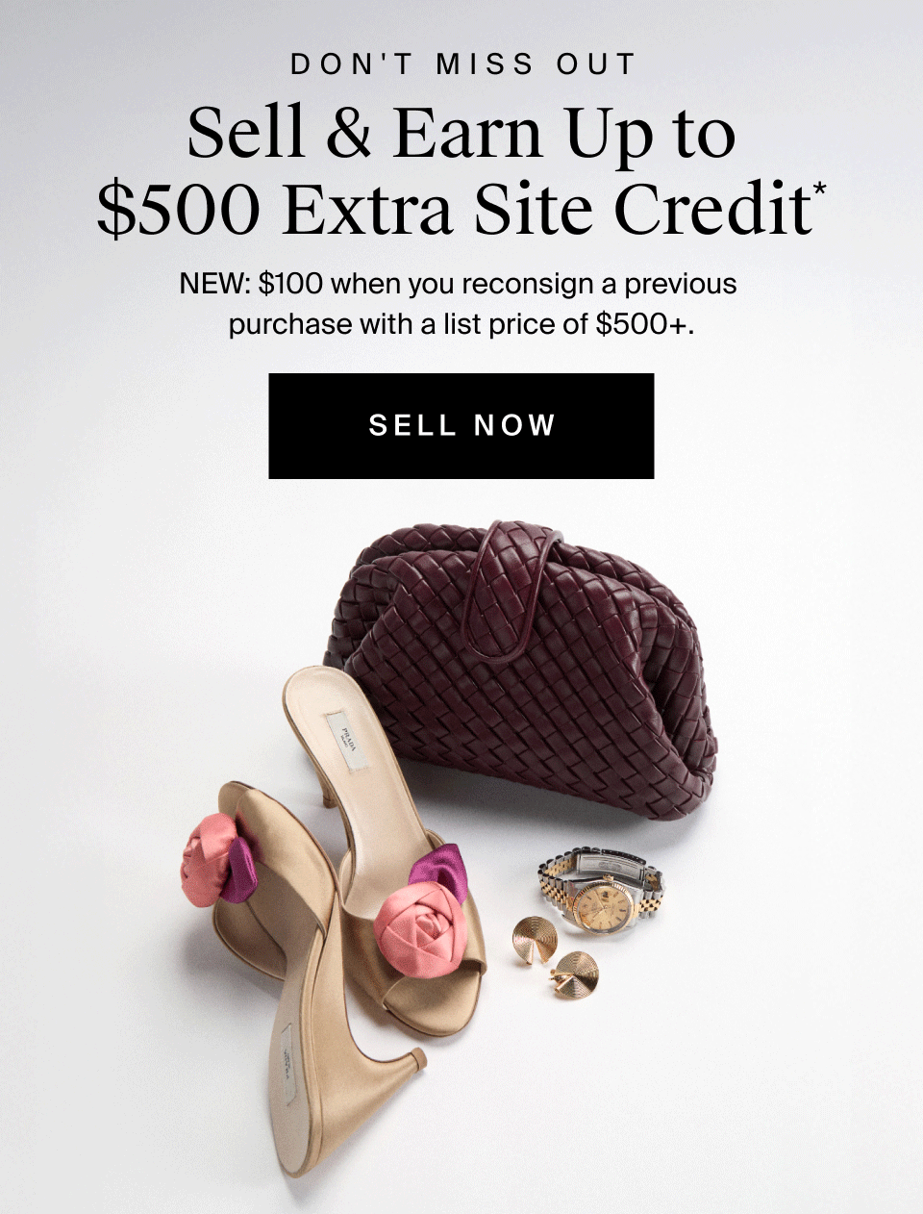The height and width of the screenshot is (1214, 923).
Task: Click the "DON'T MISS OUT" heading text
Action: [463, 64]
